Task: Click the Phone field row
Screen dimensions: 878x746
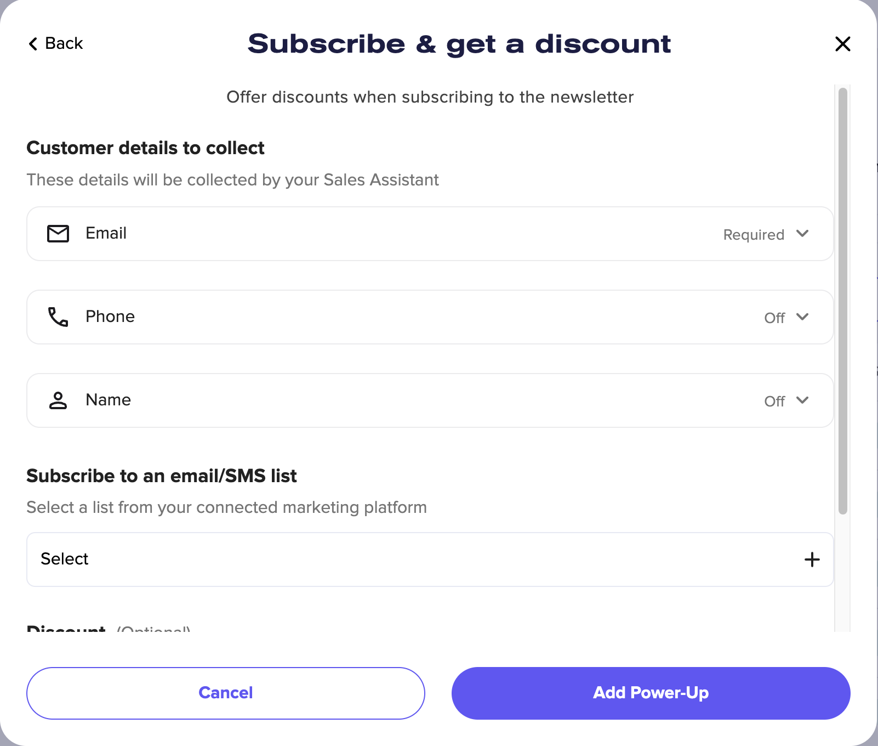Action: [384, 317]
